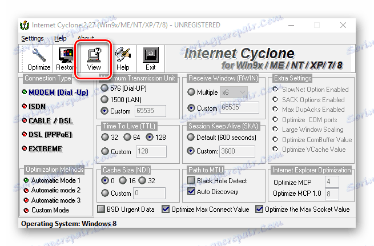Select Cache Size Custom radio
374x246 pixels.
[x=105, y=193]
